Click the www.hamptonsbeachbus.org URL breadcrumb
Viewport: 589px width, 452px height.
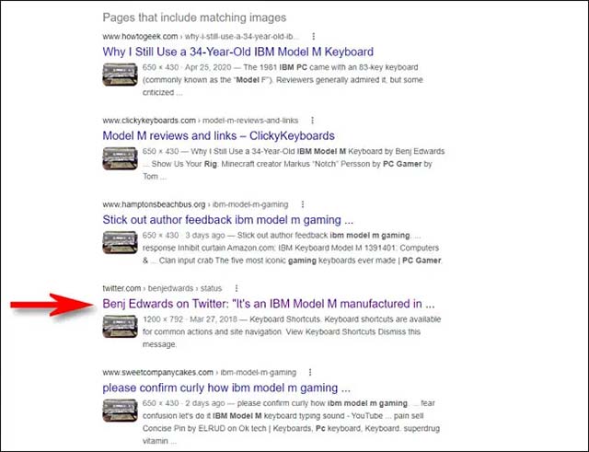click(195, 204)
